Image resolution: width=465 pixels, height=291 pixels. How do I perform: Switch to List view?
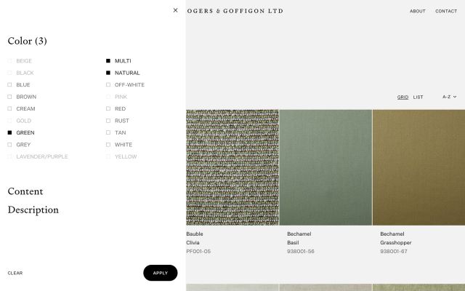tap(418, 97)
